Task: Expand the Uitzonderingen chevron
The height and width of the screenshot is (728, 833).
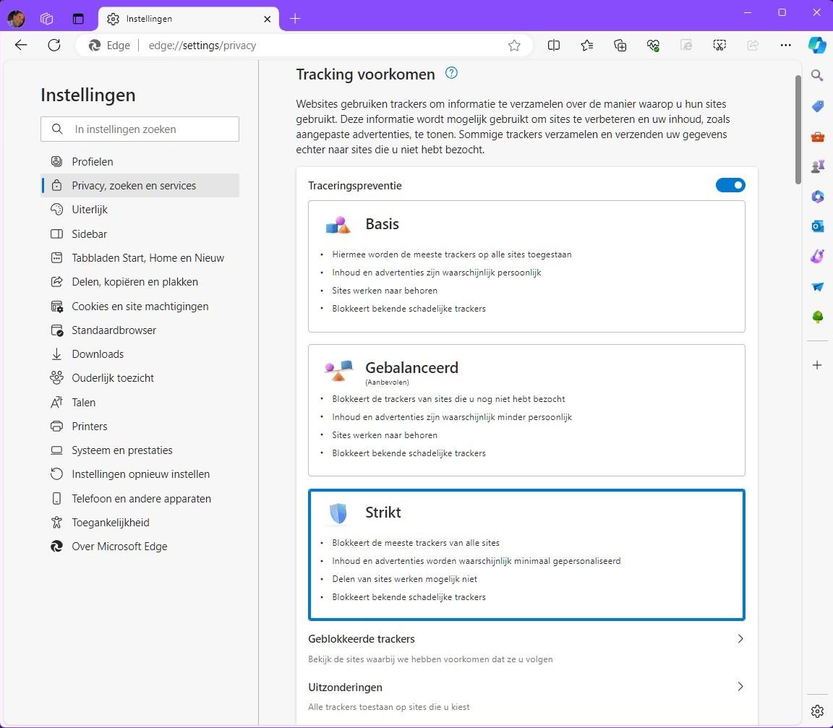Action: [740, 687]
